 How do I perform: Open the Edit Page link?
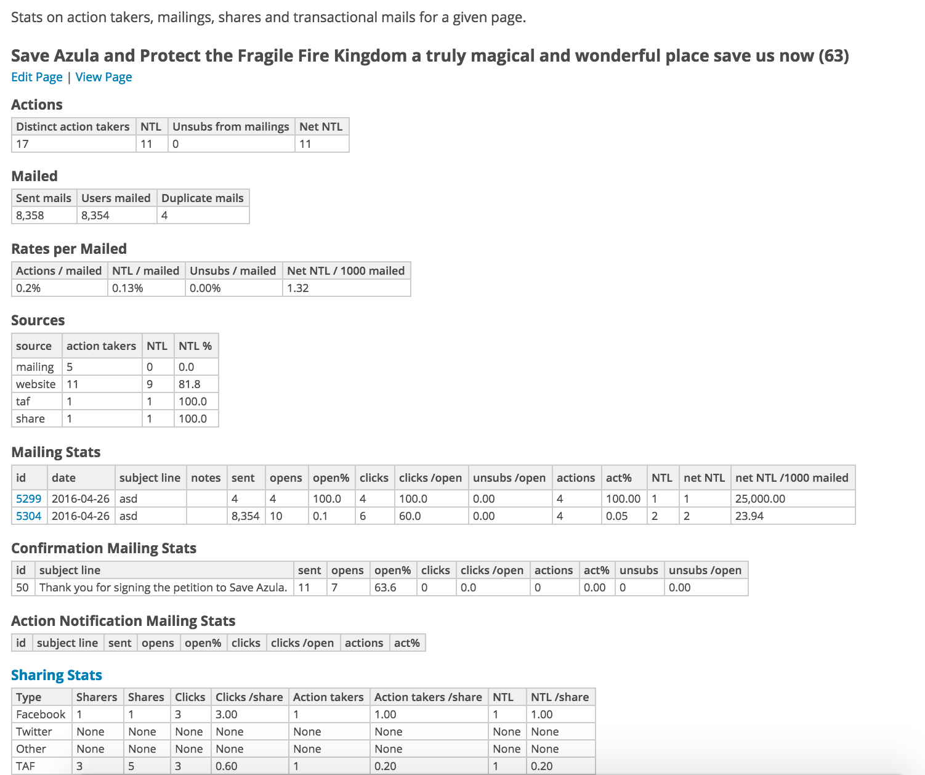click(x=37, y=77)
